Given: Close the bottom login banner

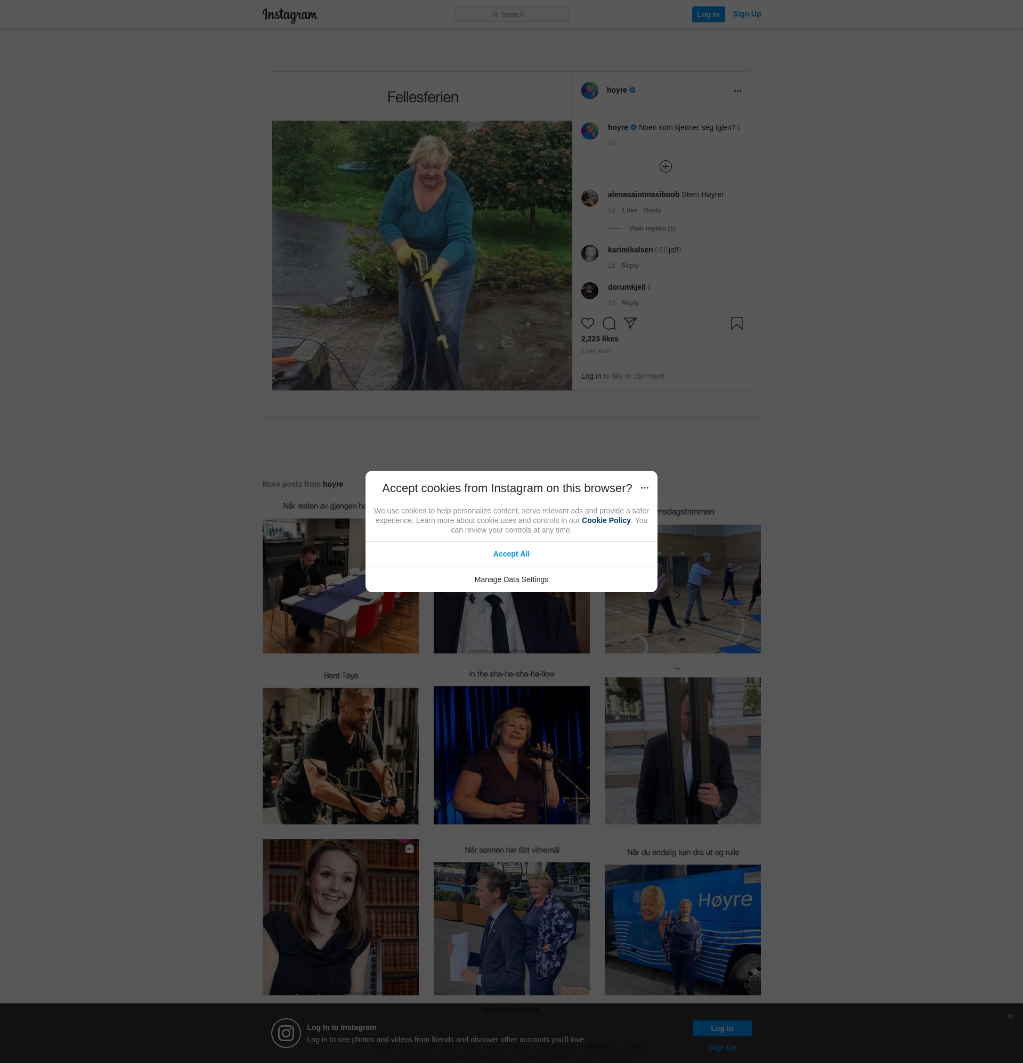Looking at the screenshot, I should click(1010, 1016).
